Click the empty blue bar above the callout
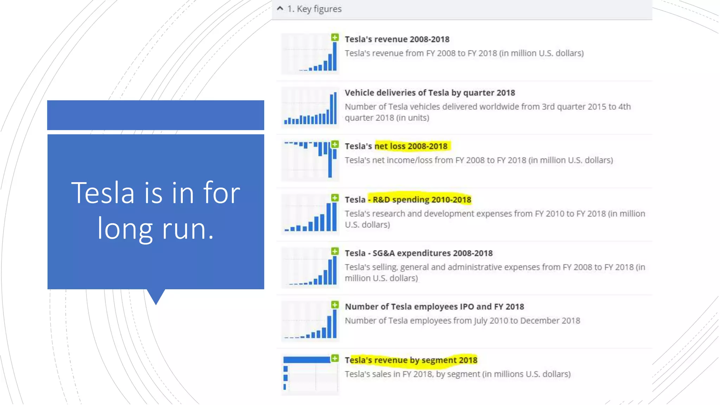The width and height of the screenshot is (720, 405). (x=155, y=115)
